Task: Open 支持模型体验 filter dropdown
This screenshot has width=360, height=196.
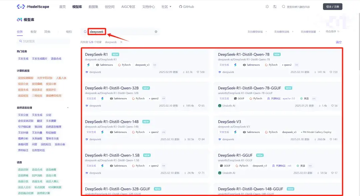Action: [x=257, y=32]
